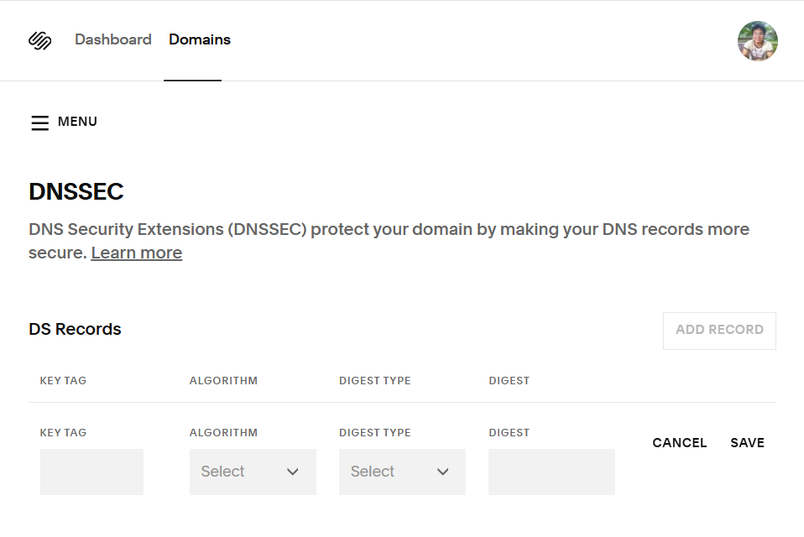Click the hamburger menu icon
Screen dimensions: 804x537
click(x=39, y=123)
